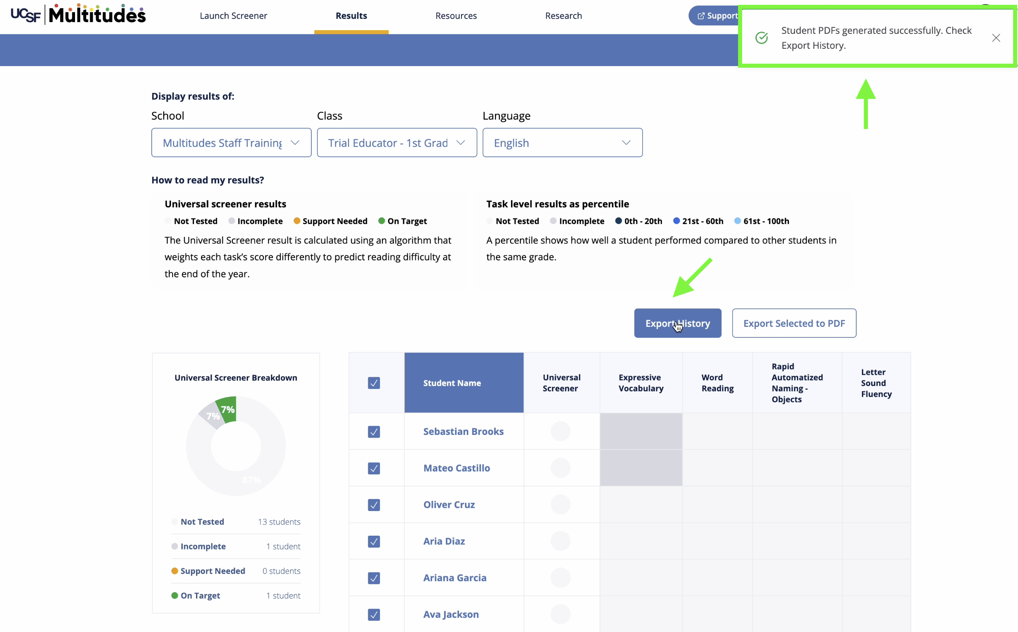Toggle the select-all students checkbox
The image size is (1018, 632).
click(374, 383)
